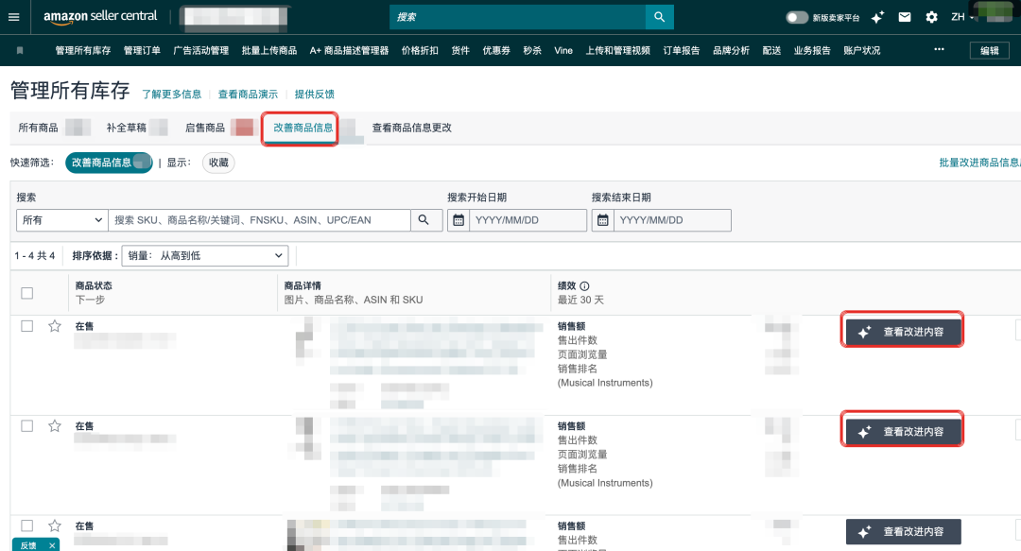Image resolution: width=1021 pixels, height=551 pixels.
Task: Switch to the 启售商品 tab
Action: point(205,128)
